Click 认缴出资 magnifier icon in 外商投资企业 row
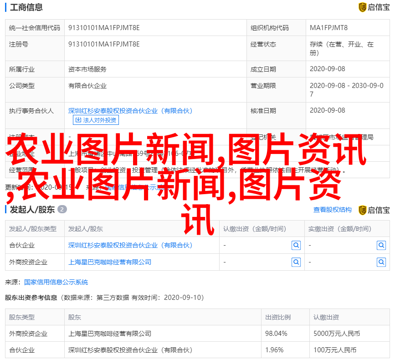 296,262
